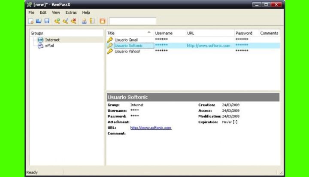Sort entries by Title column header
Image resolution: width=309 pixels, height=177 pixels.
130,33
